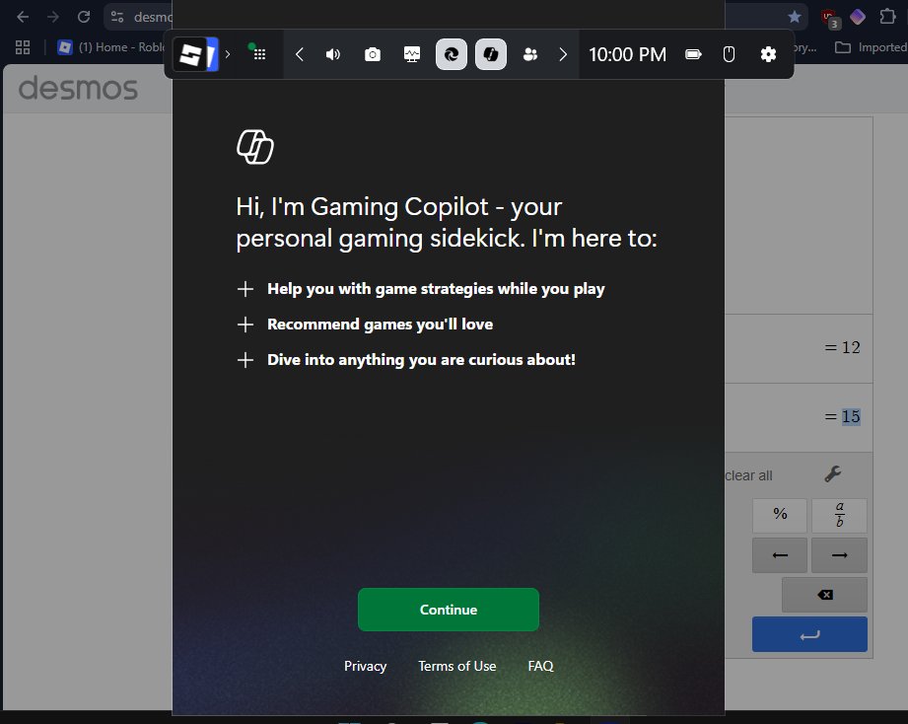Open the FAQ link
Image resolution: width=908 pixels, height=724 pixels.
(540, 666)
